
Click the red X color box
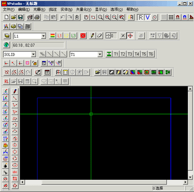(x=83, y=36)
